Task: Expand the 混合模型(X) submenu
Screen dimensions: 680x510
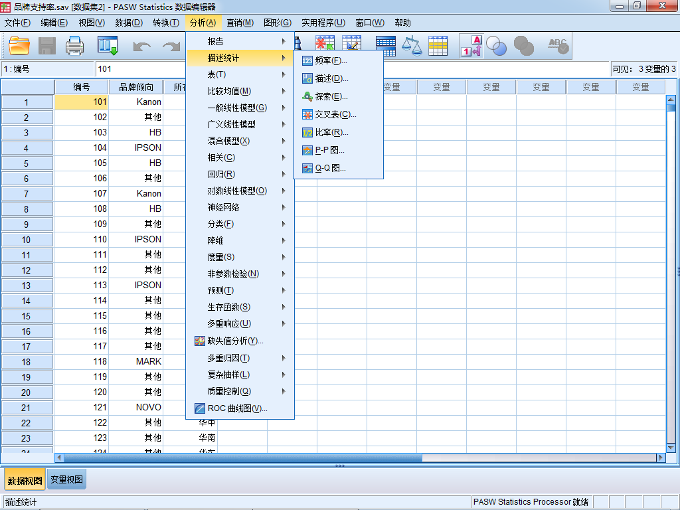Action: 240,141
